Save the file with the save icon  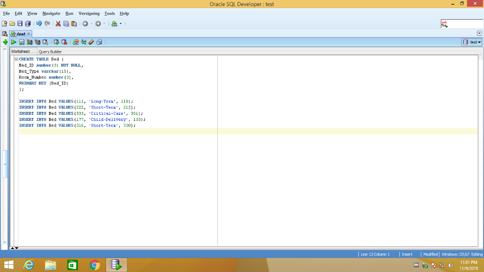pyautogui.click(x=20, y=23)
